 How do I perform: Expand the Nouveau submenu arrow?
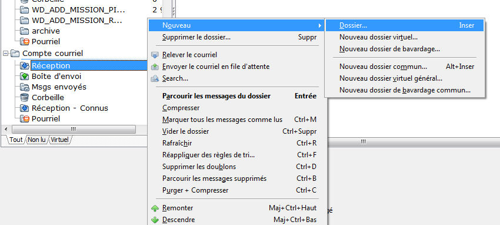[319, 25]
